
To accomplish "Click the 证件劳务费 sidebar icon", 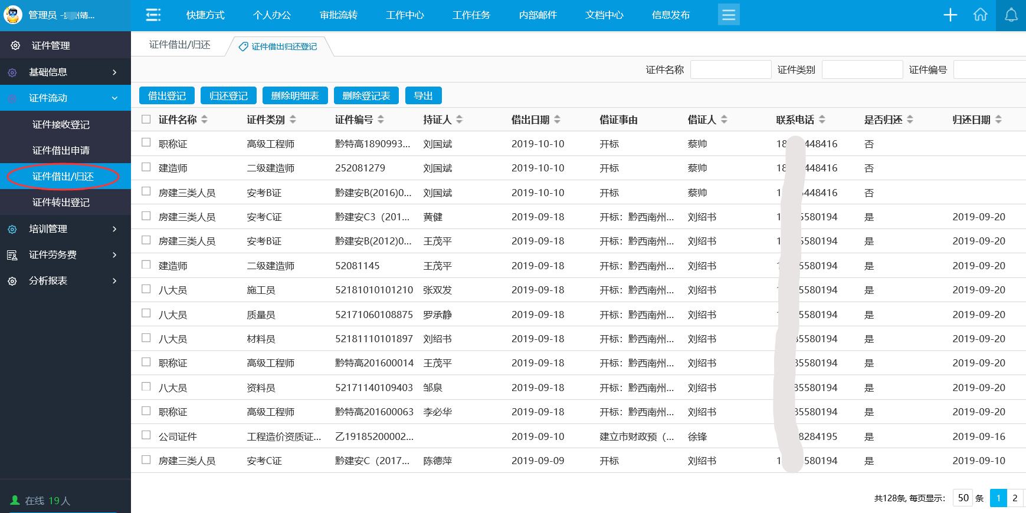I will pos(12,255).
